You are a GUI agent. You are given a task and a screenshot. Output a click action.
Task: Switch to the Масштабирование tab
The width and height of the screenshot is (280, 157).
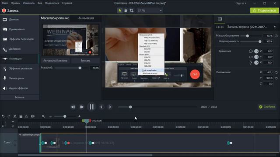[55, 18]
